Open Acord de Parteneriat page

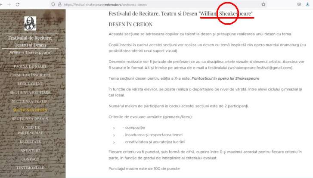30,130
